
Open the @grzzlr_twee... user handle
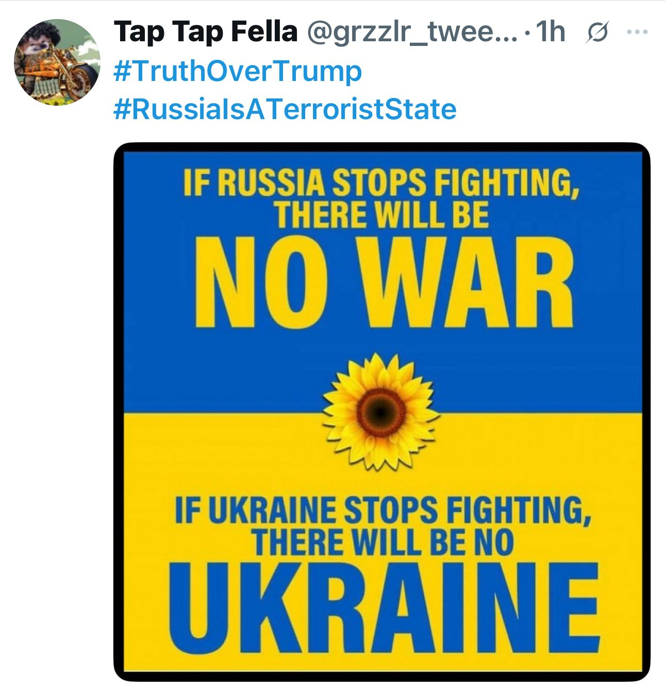(412, 32)
